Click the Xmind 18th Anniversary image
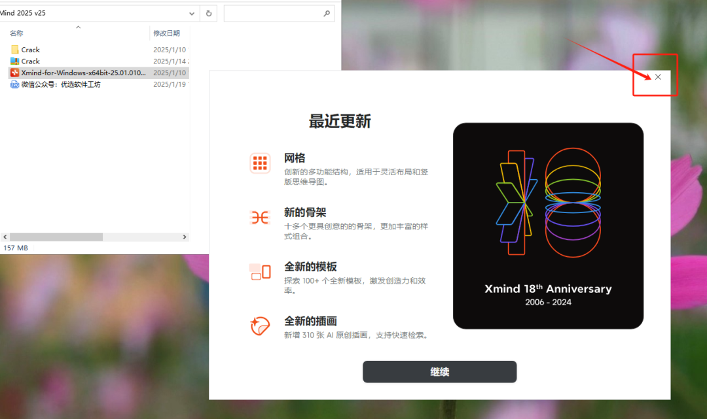The height and width of the screenshot is (419, 707). [x=548, y=226]
